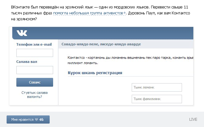204x127 pixels.
Task: Click the LIVE label
Action: pos(193,119)
